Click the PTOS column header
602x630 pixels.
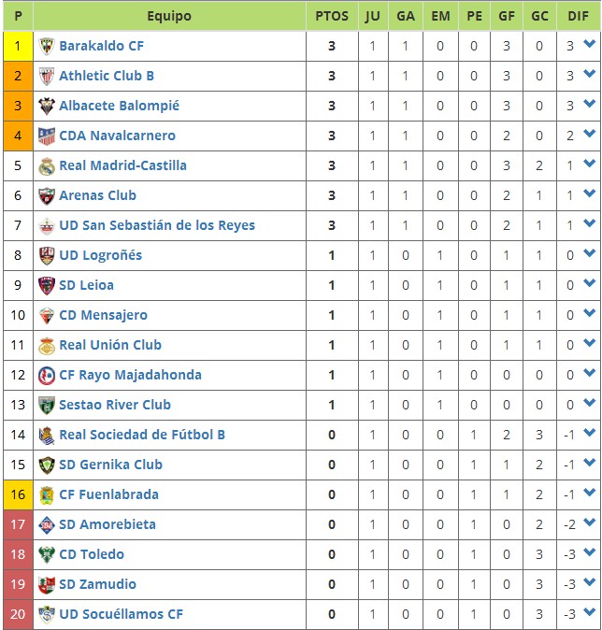(x=332, y=16)
